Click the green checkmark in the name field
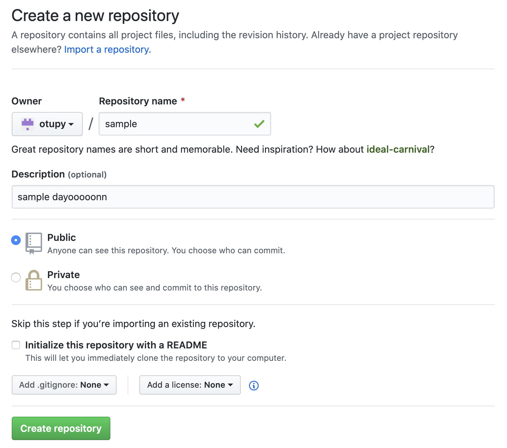Image resolution: width=507 pixels, height=448 pixels. pos(259,124)
